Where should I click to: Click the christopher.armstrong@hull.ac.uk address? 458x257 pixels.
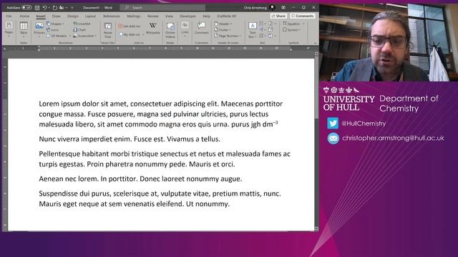[393, 138]
